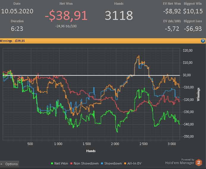Image resolution: width=206 pixels, height=169 pixels.
Task: Click the 1 000 hands x-axis label
Action: tap(58, 144)
